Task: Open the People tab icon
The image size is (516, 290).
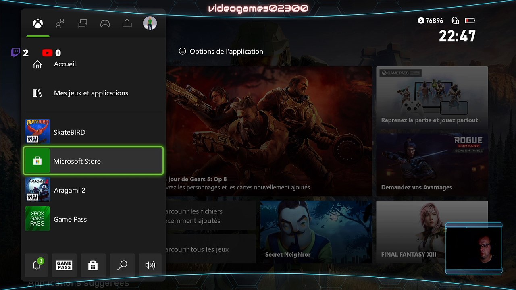Action: [60, 23]
